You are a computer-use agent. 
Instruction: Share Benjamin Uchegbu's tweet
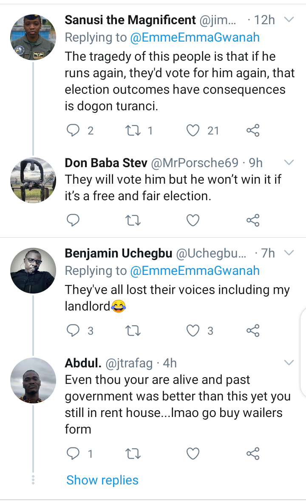pyautogui.click(x=253, y=330)
